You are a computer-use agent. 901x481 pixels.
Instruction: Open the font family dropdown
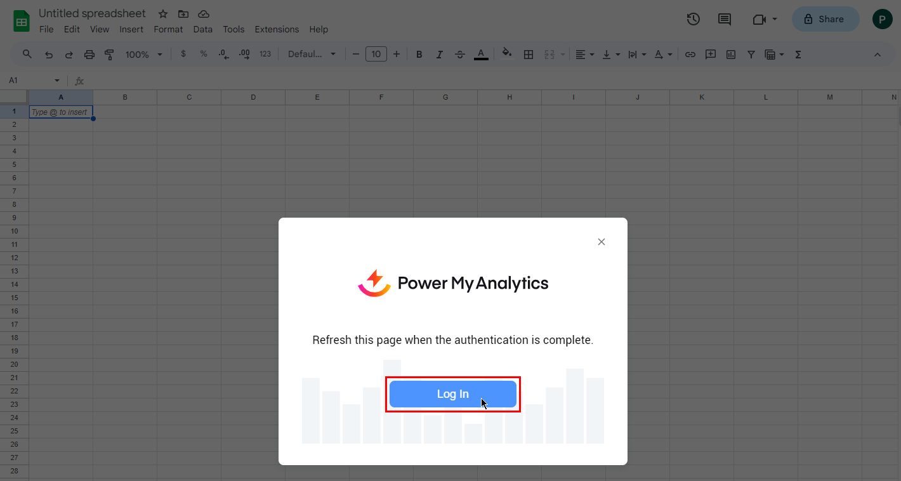[312, 55]
